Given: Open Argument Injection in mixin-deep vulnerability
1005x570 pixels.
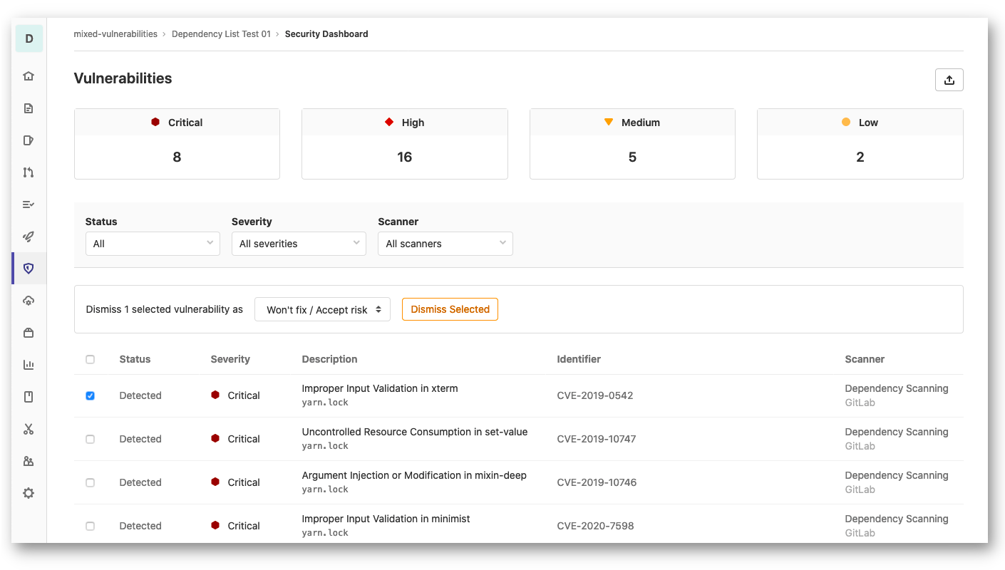Looking at the screenshot, I should (414, 475).
